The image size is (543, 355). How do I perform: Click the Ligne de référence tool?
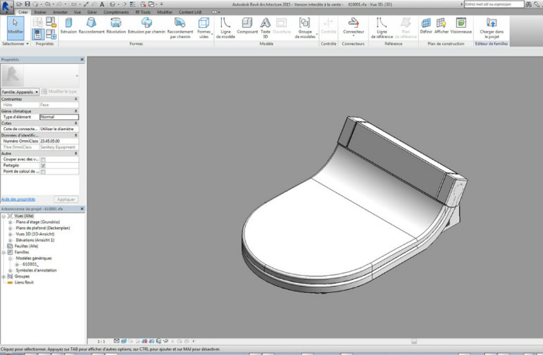(x=382, y=26)
